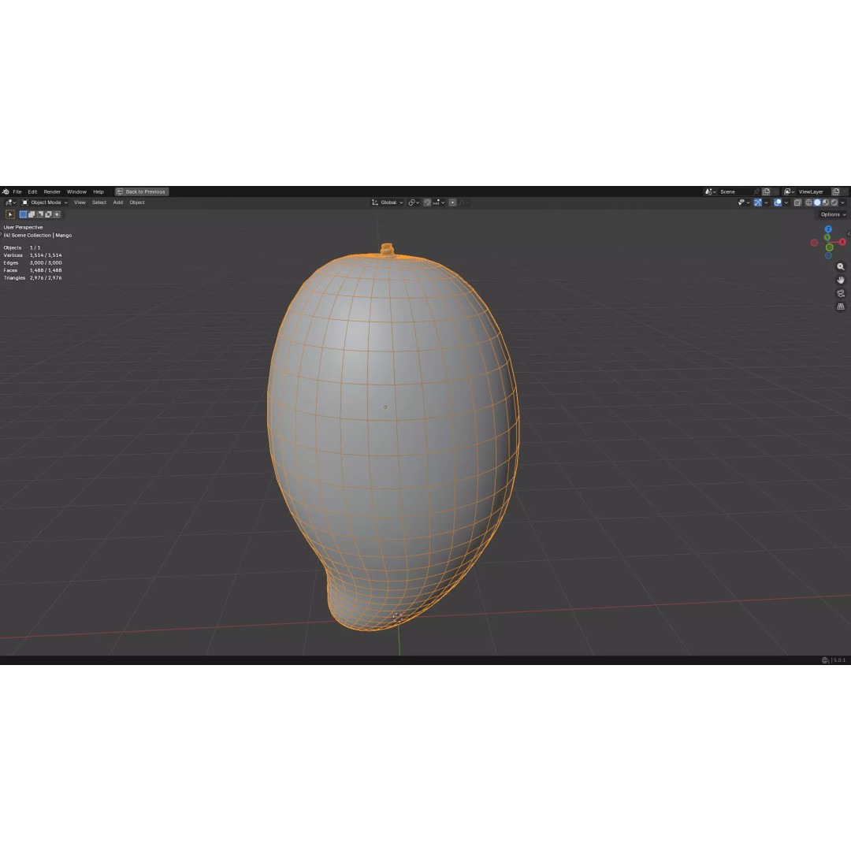Image resolution: width=851 pixels, height=851 pixels.
Task: Open the editor type dropdown
Action: click(10, 203)
